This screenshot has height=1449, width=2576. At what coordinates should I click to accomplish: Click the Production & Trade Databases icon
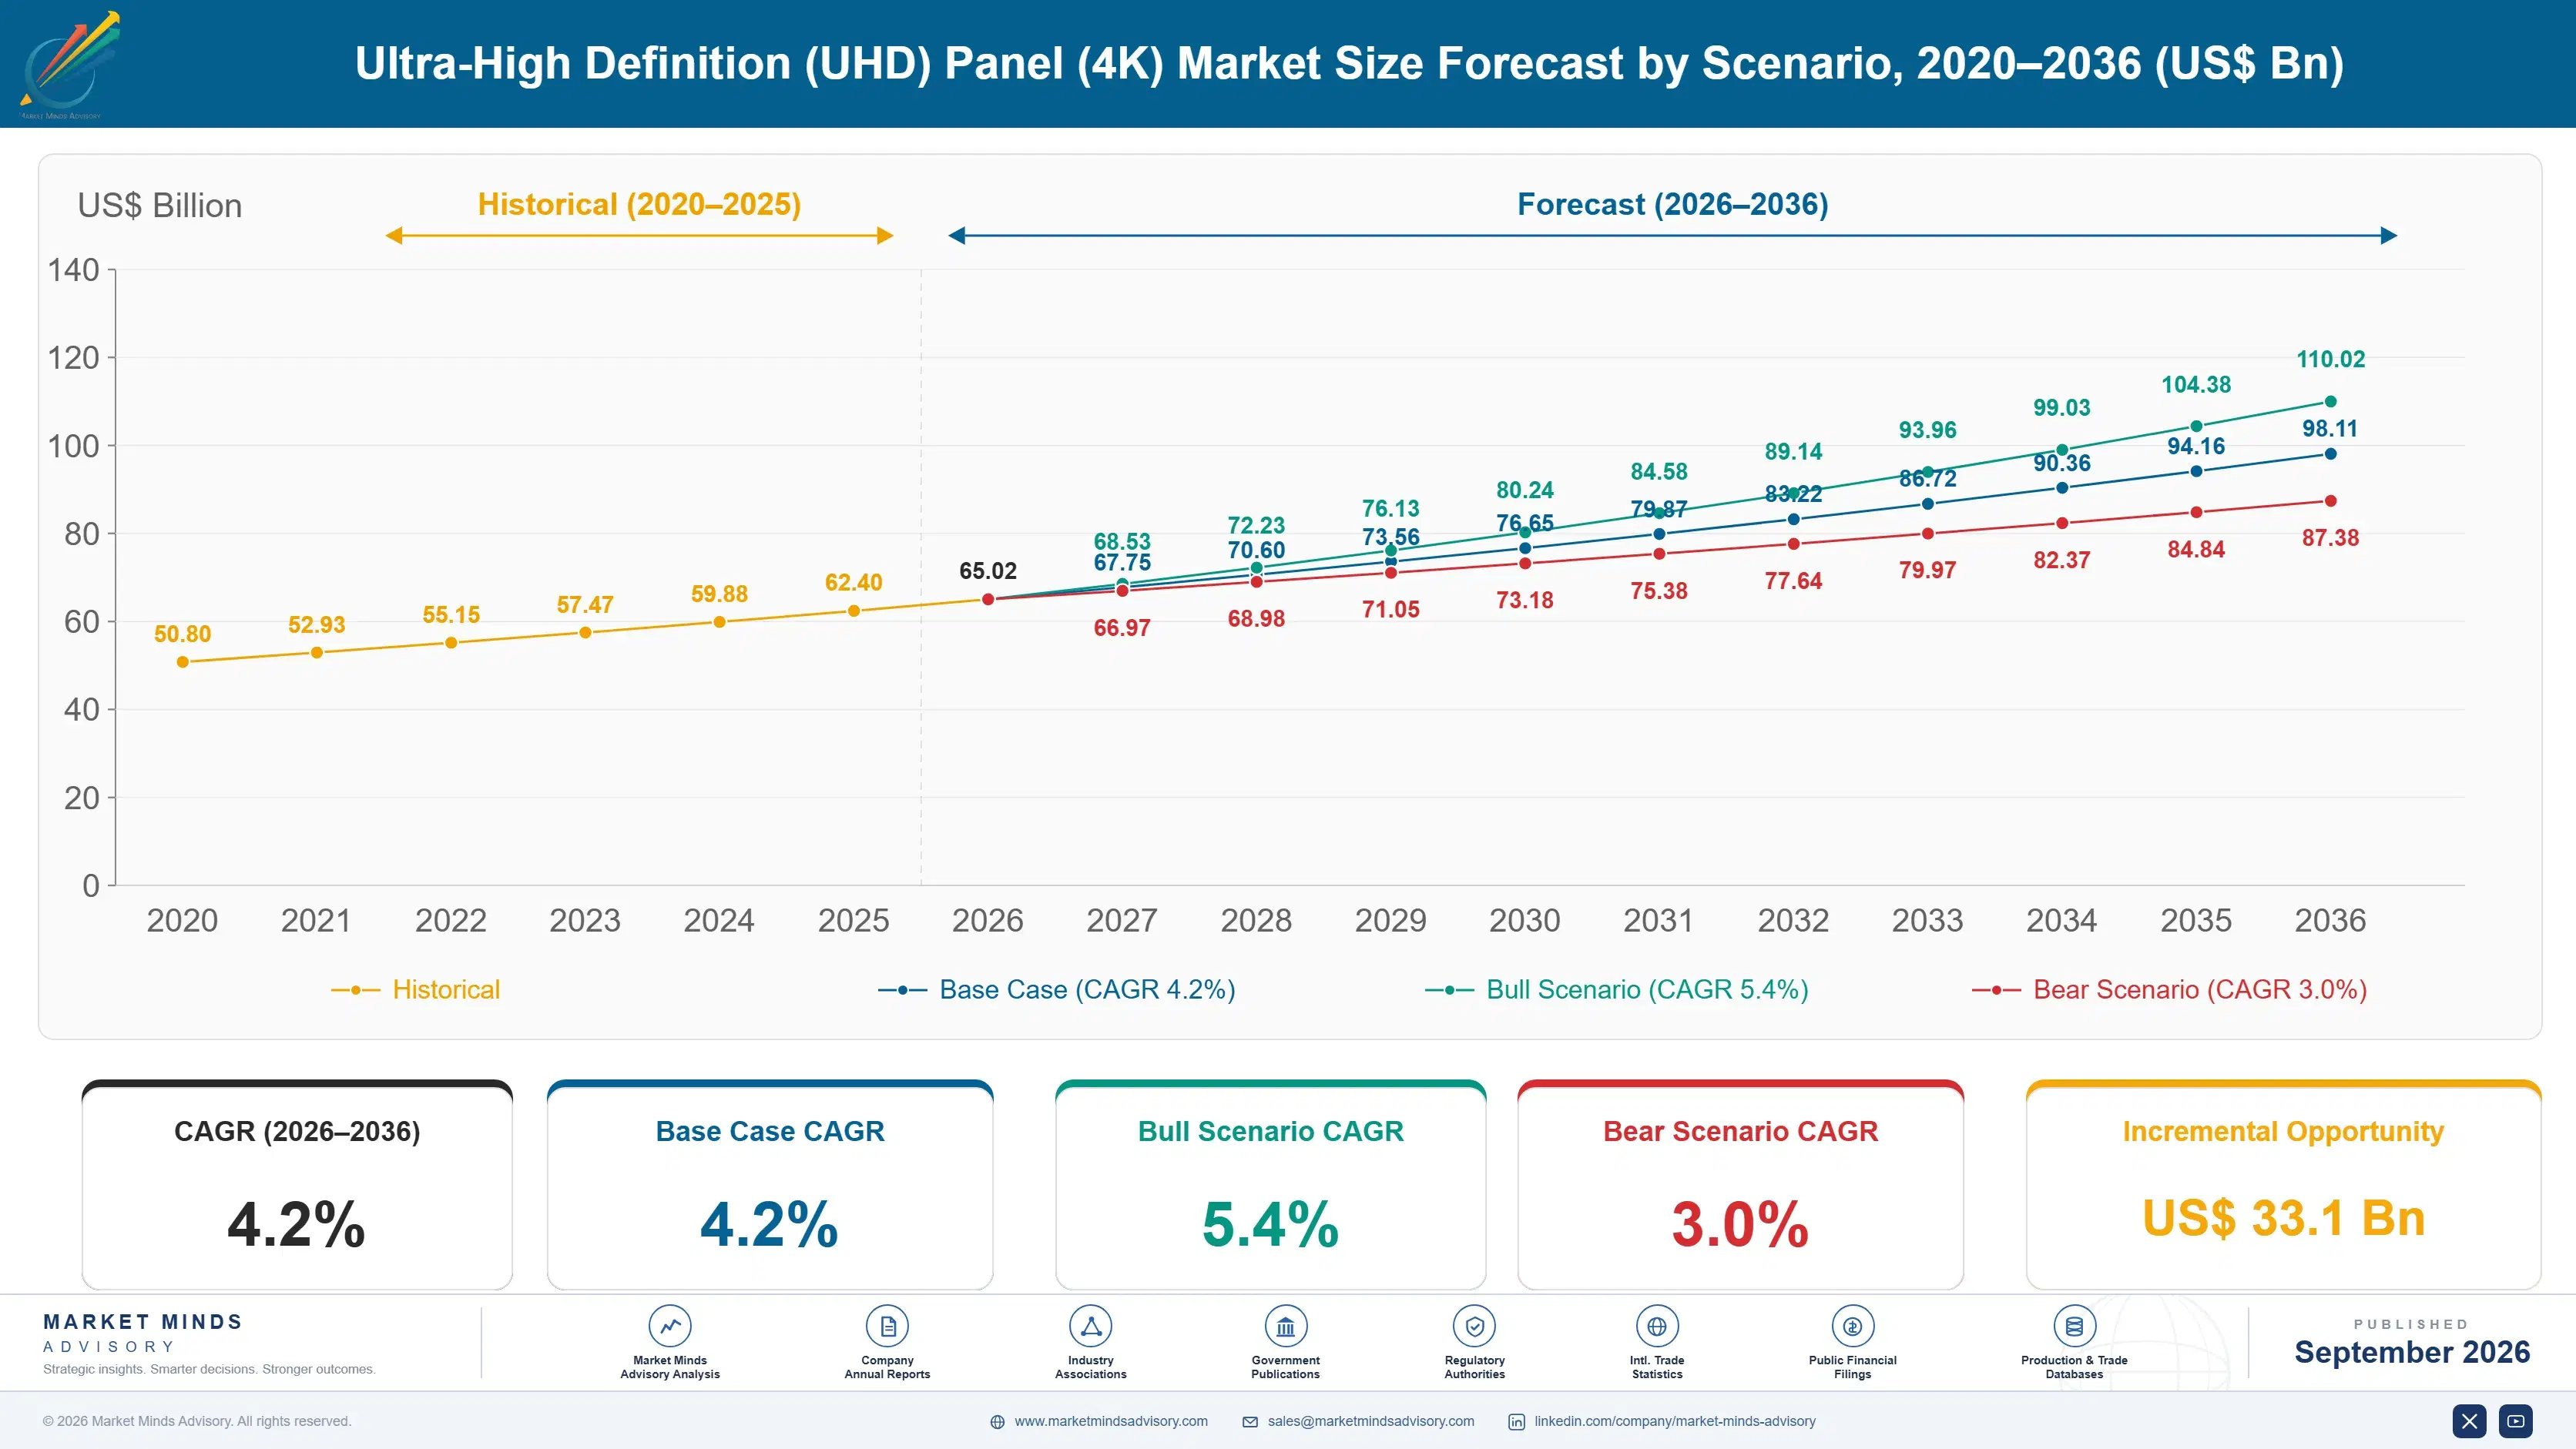pyautogui.click(x=2074, y=1326)
